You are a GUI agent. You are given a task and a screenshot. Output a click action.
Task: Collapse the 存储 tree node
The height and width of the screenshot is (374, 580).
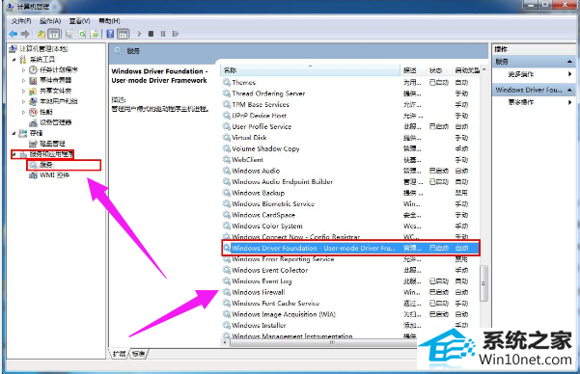(x=14, y=133)
